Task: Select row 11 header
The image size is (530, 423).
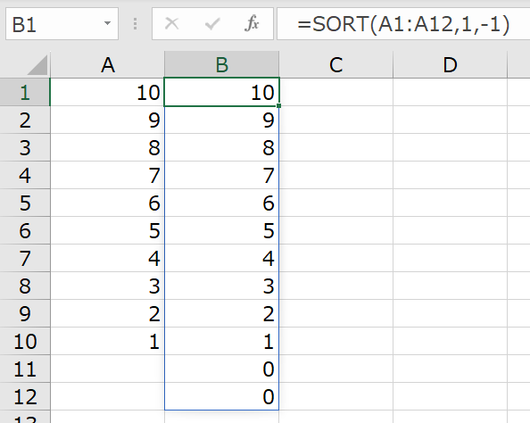Action: point(25,369)
